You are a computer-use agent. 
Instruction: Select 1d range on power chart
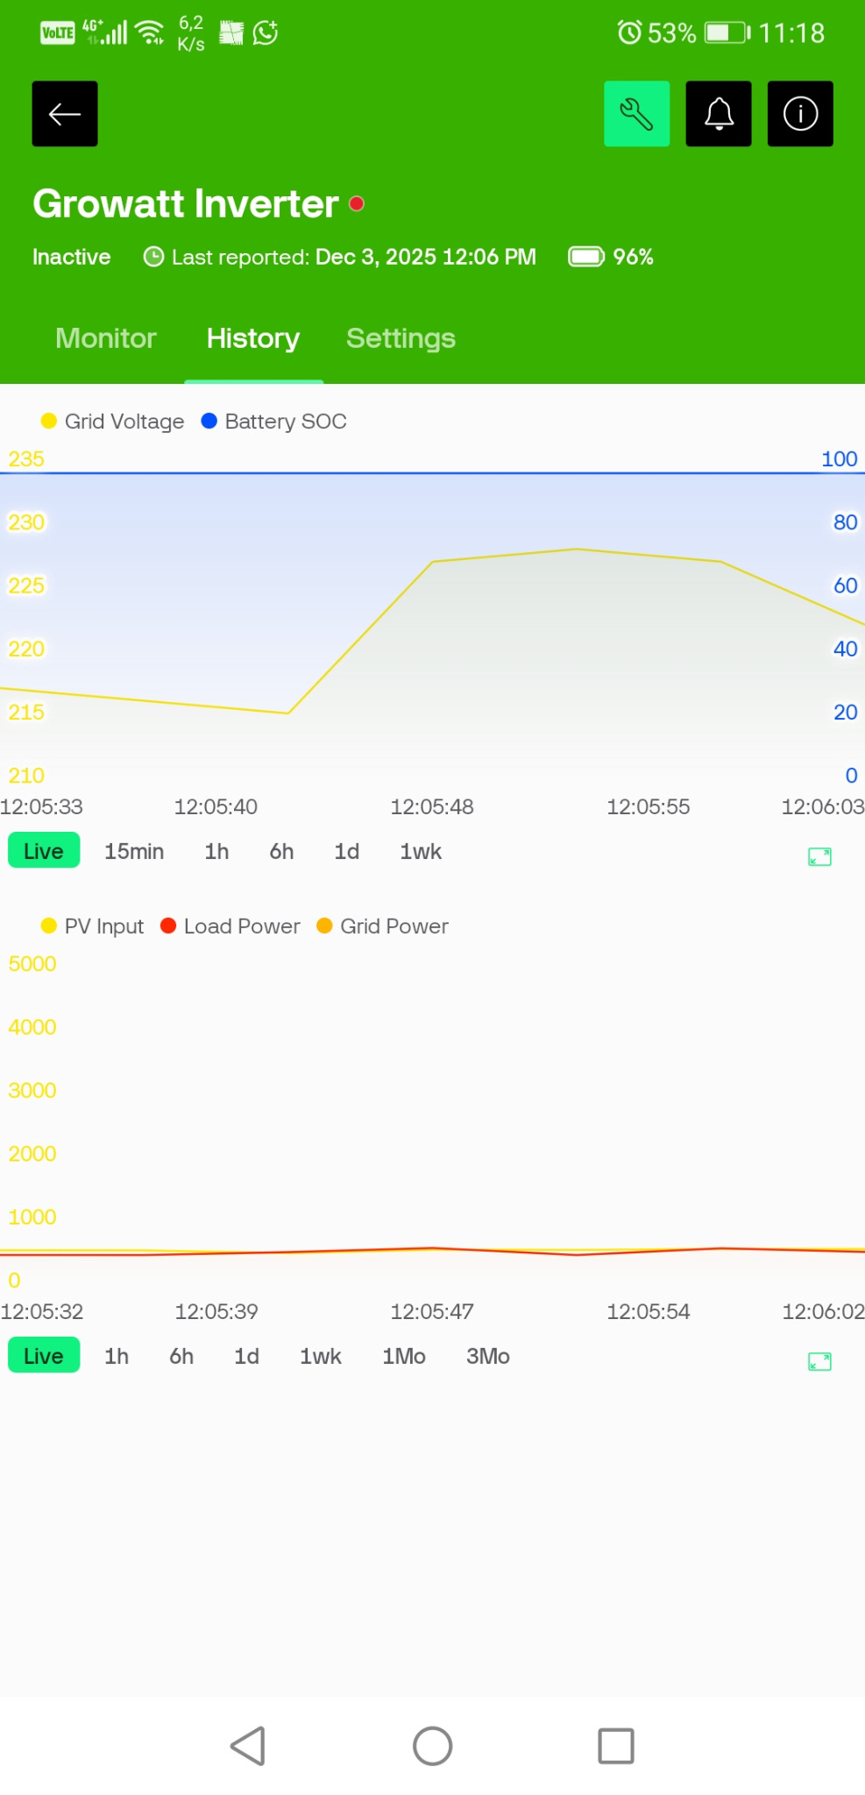pos(247,1356)
